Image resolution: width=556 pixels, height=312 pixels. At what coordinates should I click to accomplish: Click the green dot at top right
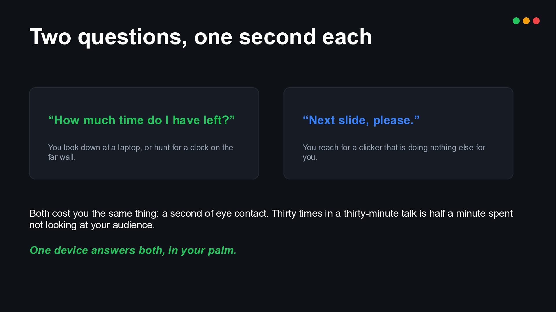click(x=516, y=21)
